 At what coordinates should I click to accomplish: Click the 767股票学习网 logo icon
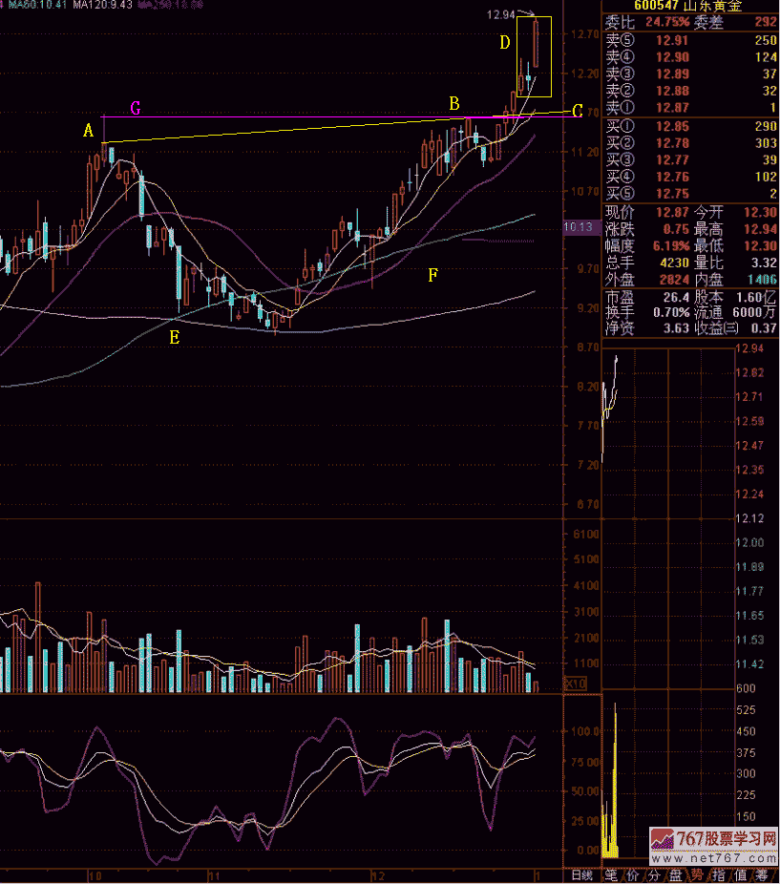click(x=660, y=838)
